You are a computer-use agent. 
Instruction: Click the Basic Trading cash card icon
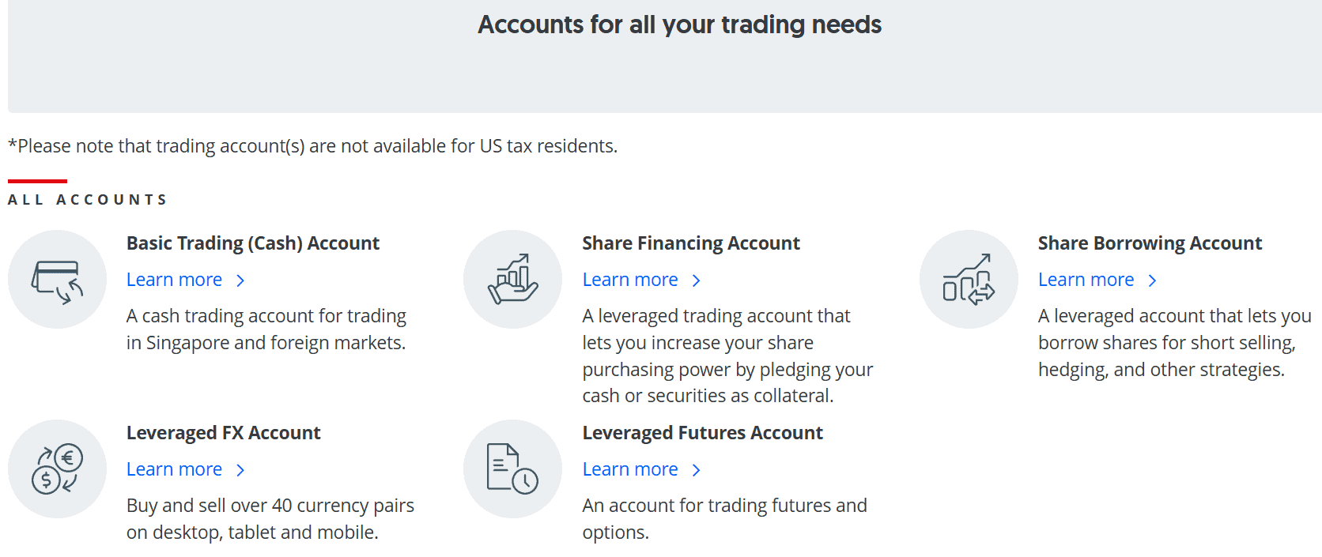[57, 279]
